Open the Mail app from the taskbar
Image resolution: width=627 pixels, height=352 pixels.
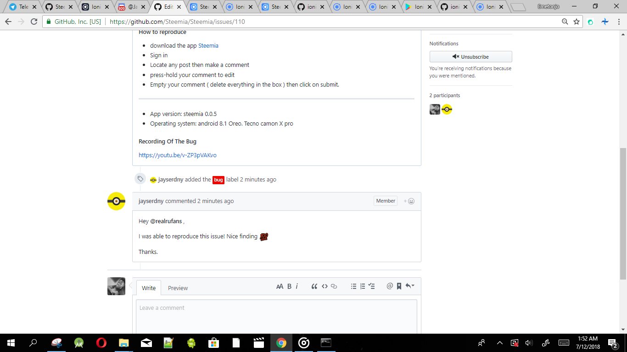tap(146, 343)
